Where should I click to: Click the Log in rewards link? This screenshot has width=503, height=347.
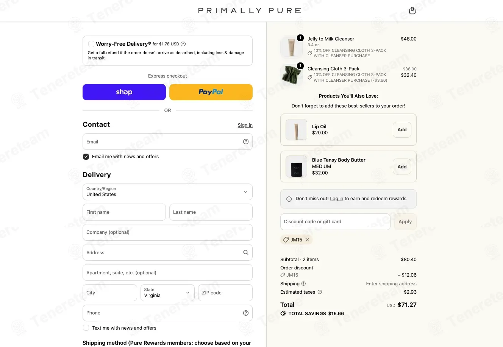click(x=336, y=199)
